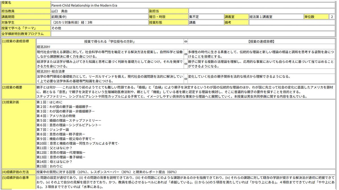Click the "講義期間" label cell
Image resolution: width=339 pixels, height=190 pixels.
pos(26,17)
